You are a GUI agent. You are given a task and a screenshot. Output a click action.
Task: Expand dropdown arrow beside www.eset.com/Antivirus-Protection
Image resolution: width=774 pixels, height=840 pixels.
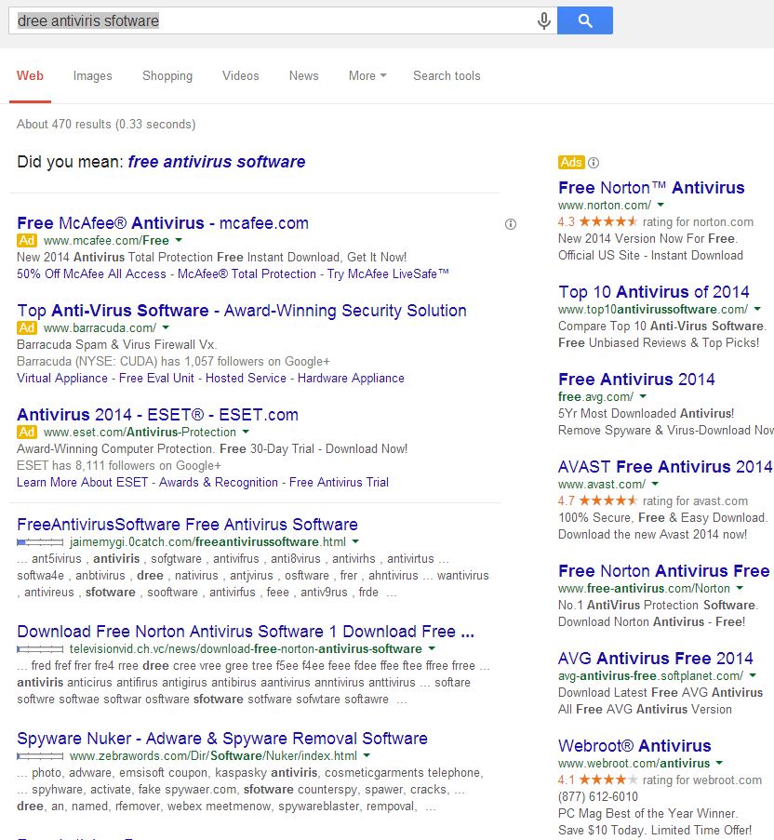point(246,432)
